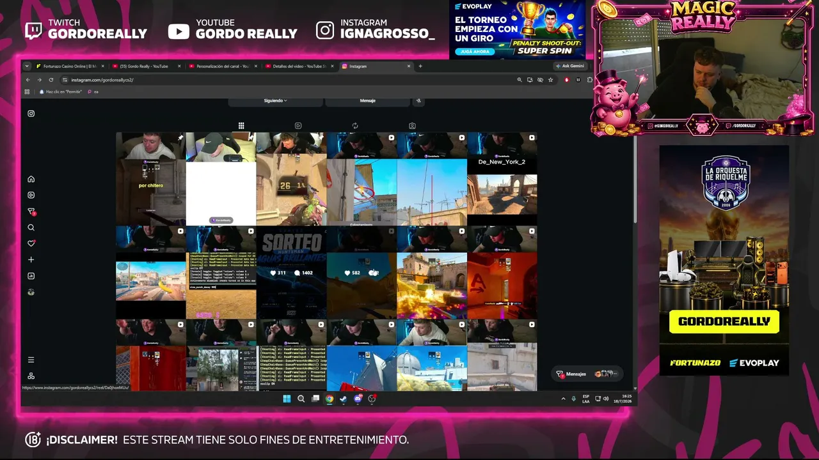Open notifications heart icon in the sidebar
819x460 pixels.
coord(31,243)
